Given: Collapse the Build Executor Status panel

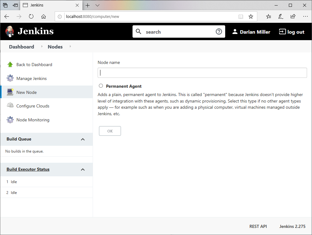Looking at the screenshot, I should tap(82, 170).
